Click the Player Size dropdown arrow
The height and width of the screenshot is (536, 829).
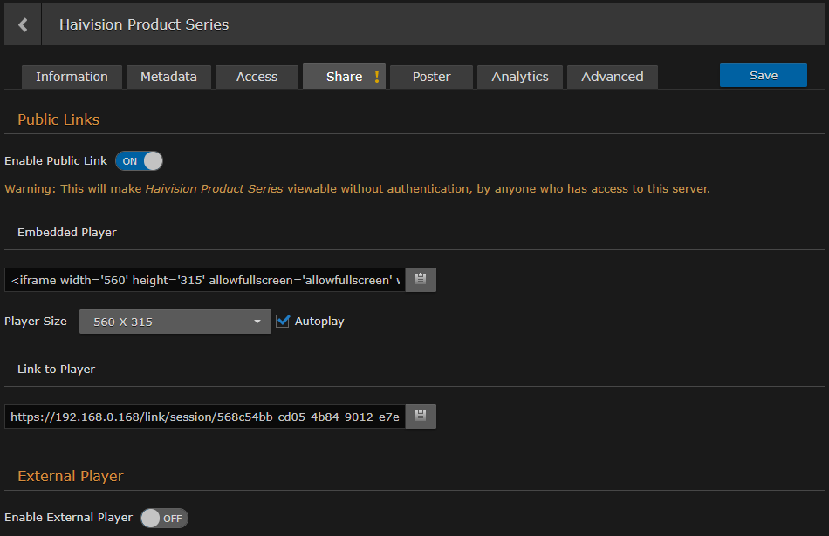(x=258, y=321)
